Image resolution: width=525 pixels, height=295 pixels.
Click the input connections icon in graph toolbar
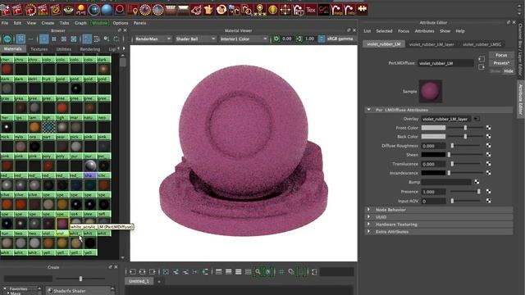coord(133,272)
